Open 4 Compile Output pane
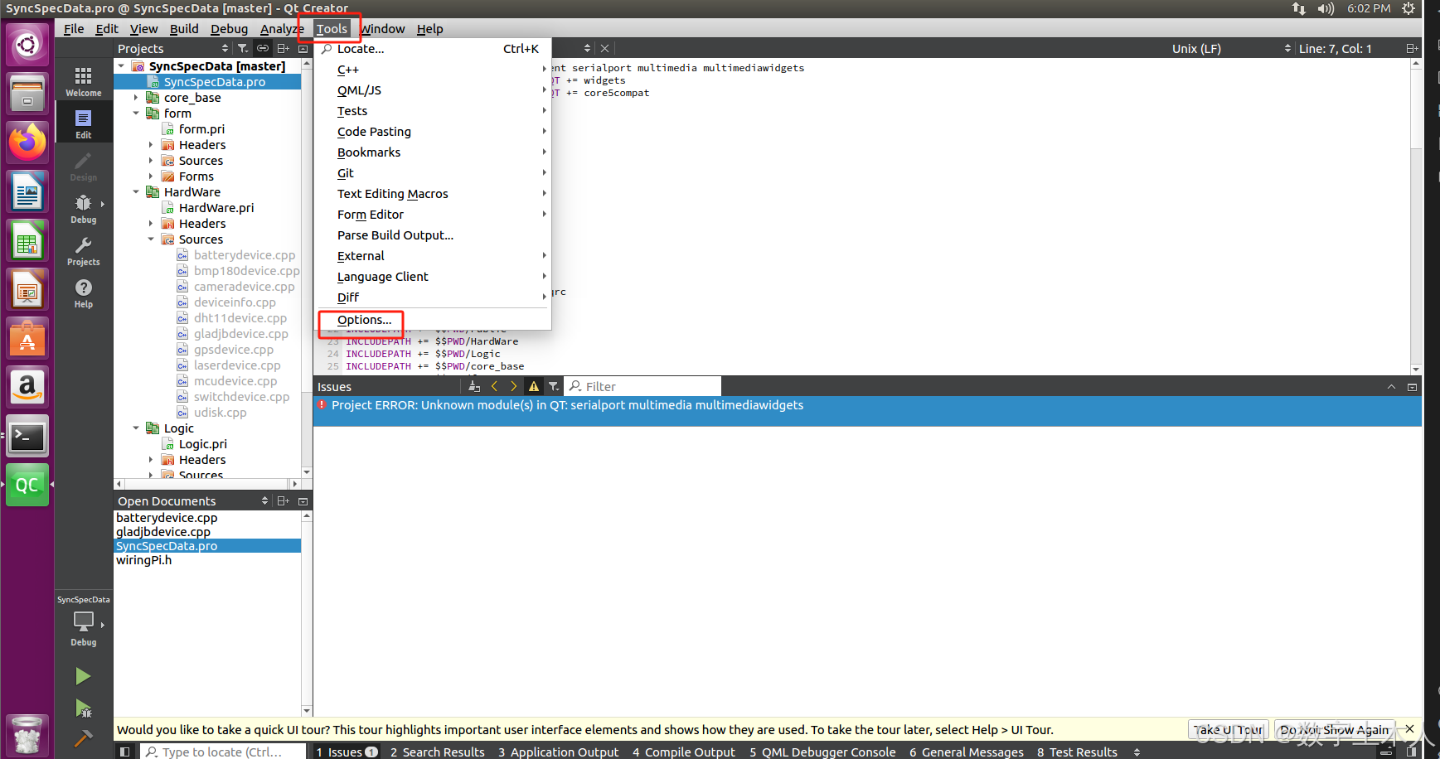 coord(684,752)
